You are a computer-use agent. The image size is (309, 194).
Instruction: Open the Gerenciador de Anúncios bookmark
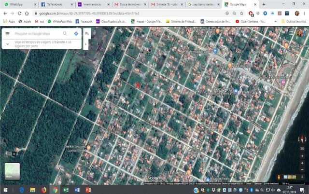[x=216, y=21]
